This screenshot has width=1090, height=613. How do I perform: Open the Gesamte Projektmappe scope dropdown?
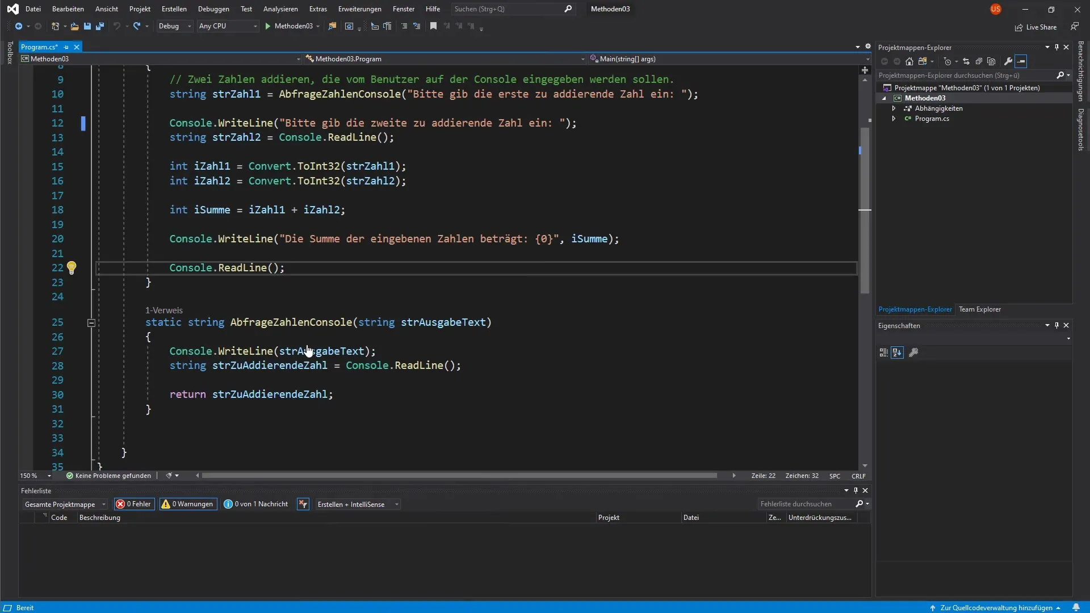coord(65,504)
